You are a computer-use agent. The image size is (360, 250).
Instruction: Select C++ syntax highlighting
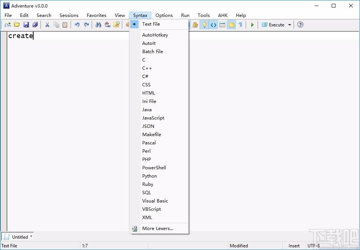[159, 68]
